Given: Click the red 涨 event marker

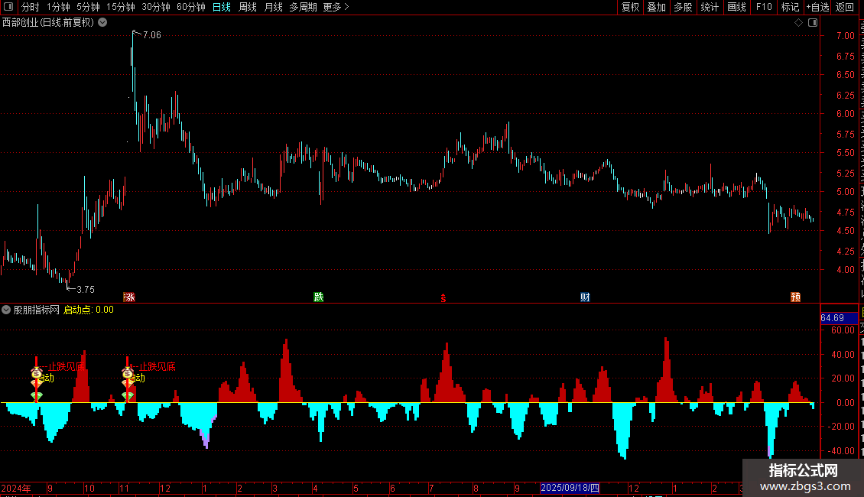Looking at the screenshot, I should tap(129, 297).
